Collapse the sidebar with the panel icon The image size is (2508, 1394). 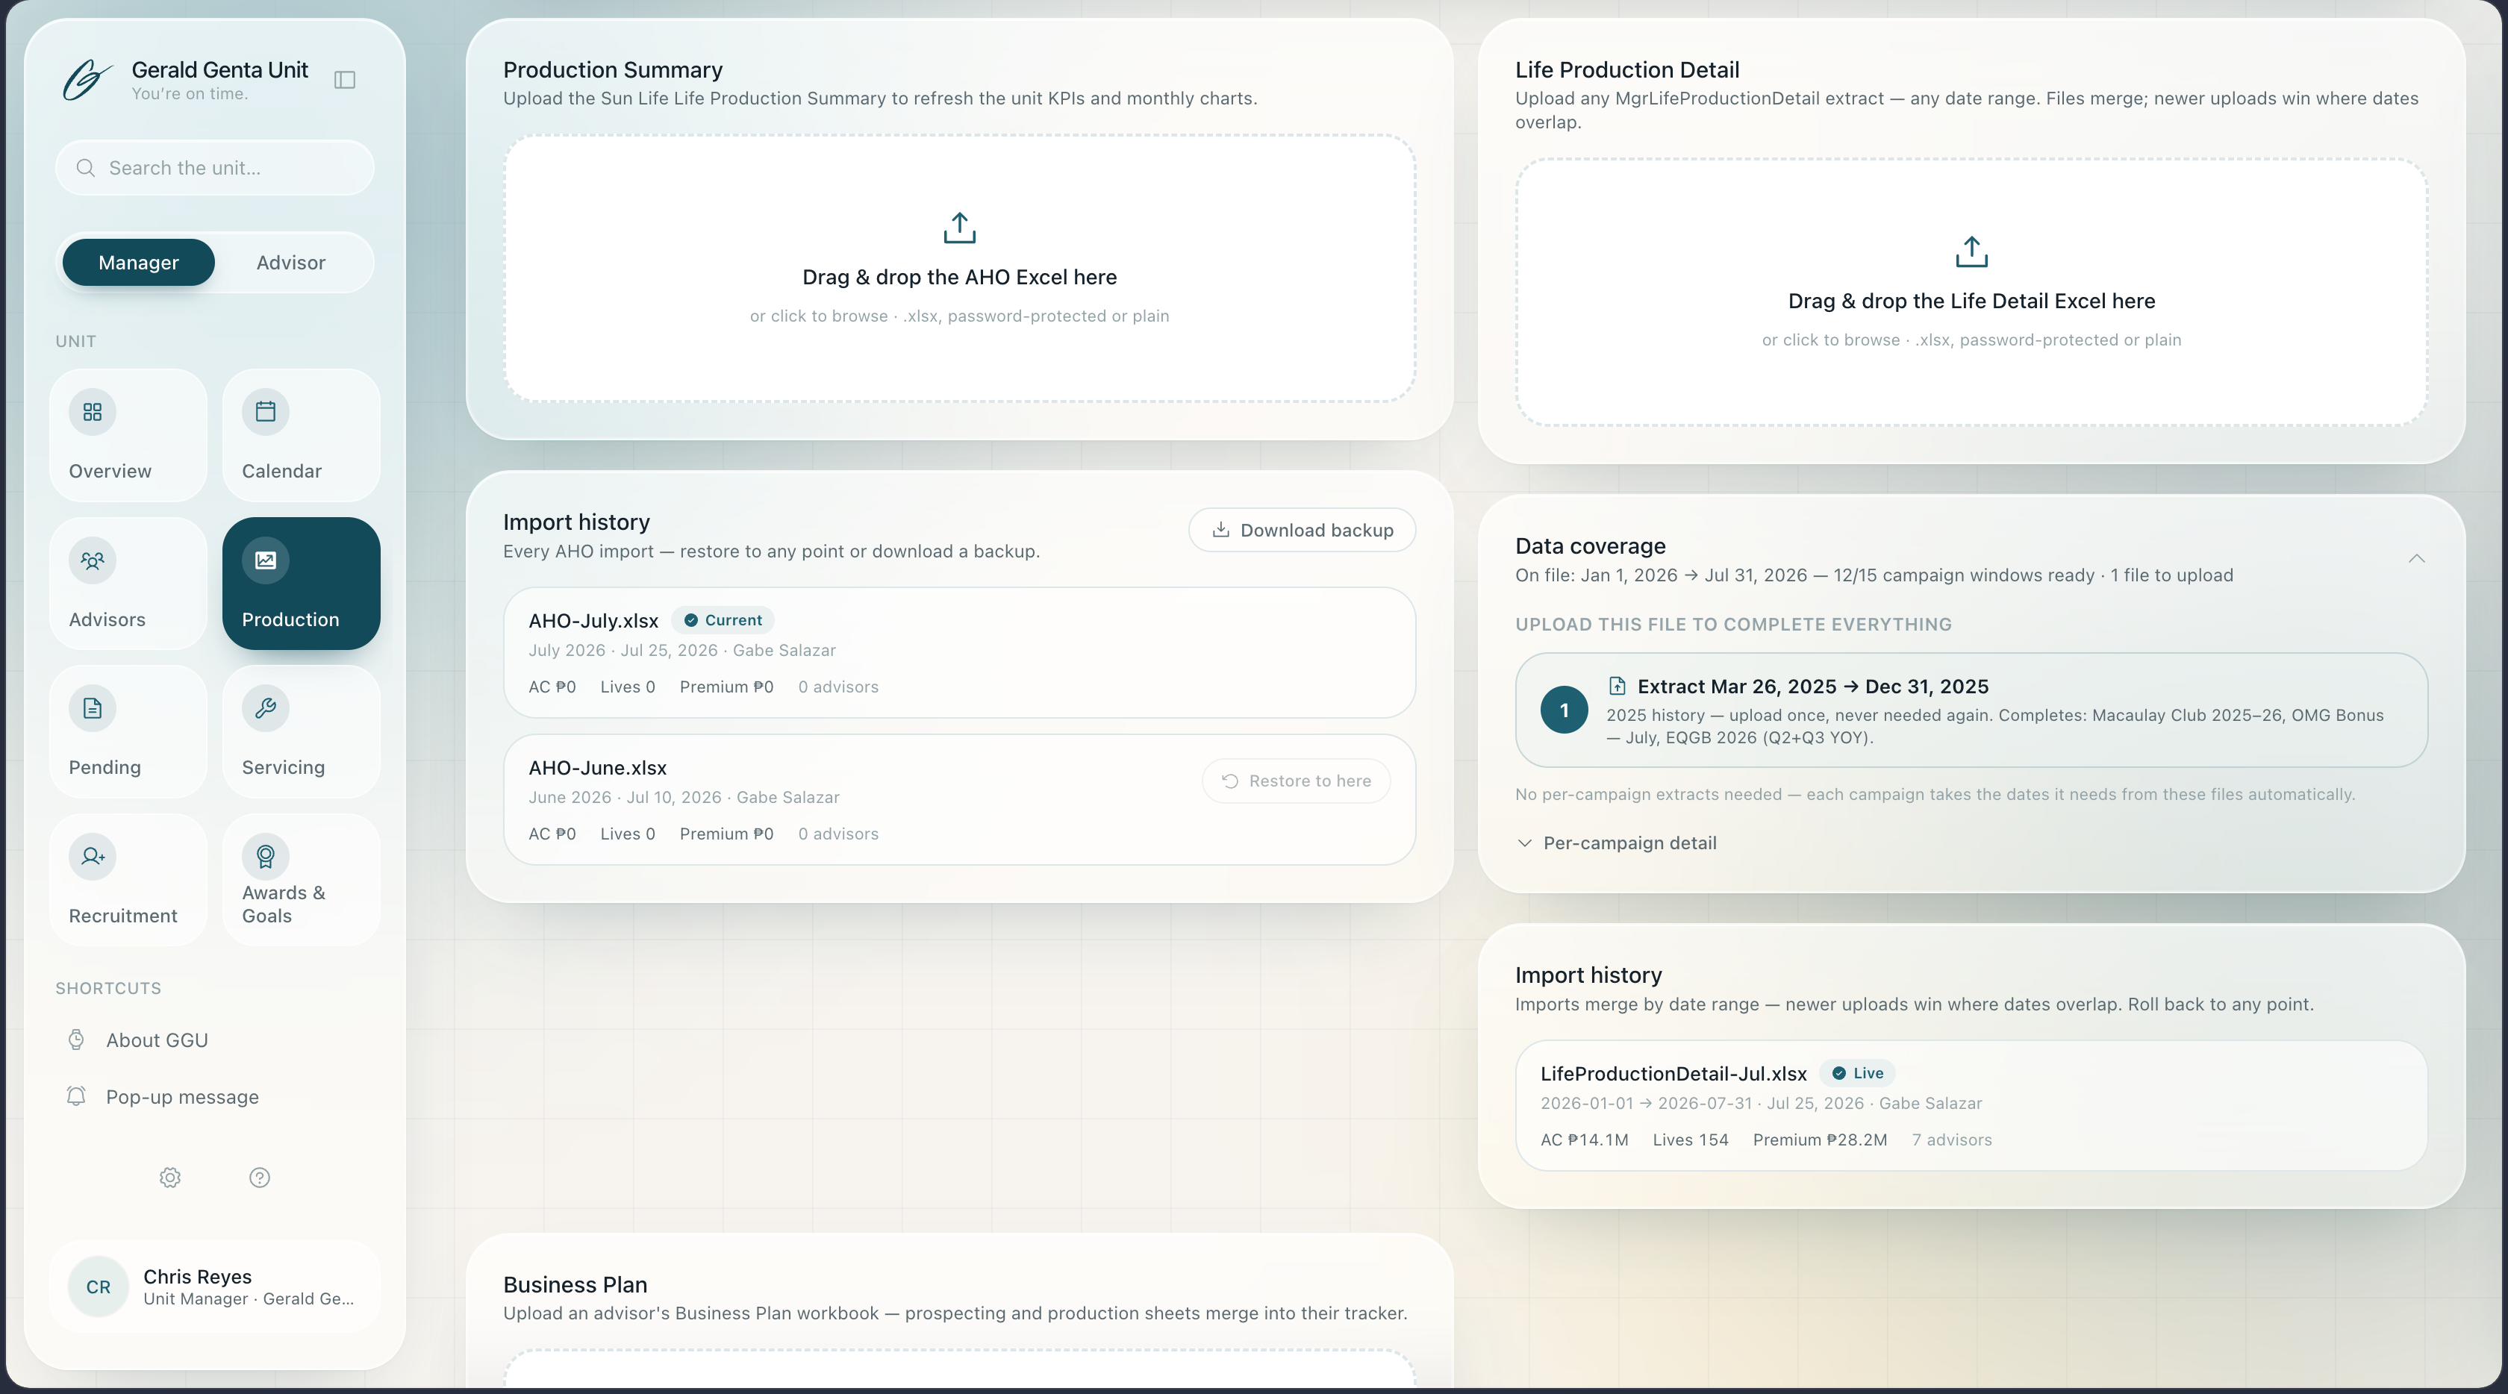point(345,80)
